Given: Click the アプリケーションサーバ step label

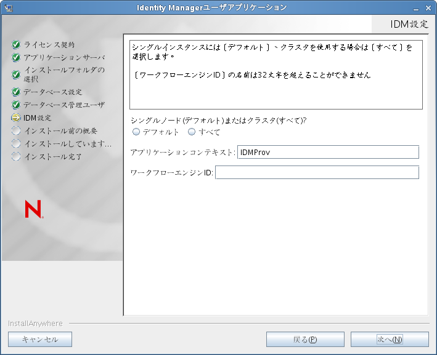Looking at the screenshot, I should 64,57.
